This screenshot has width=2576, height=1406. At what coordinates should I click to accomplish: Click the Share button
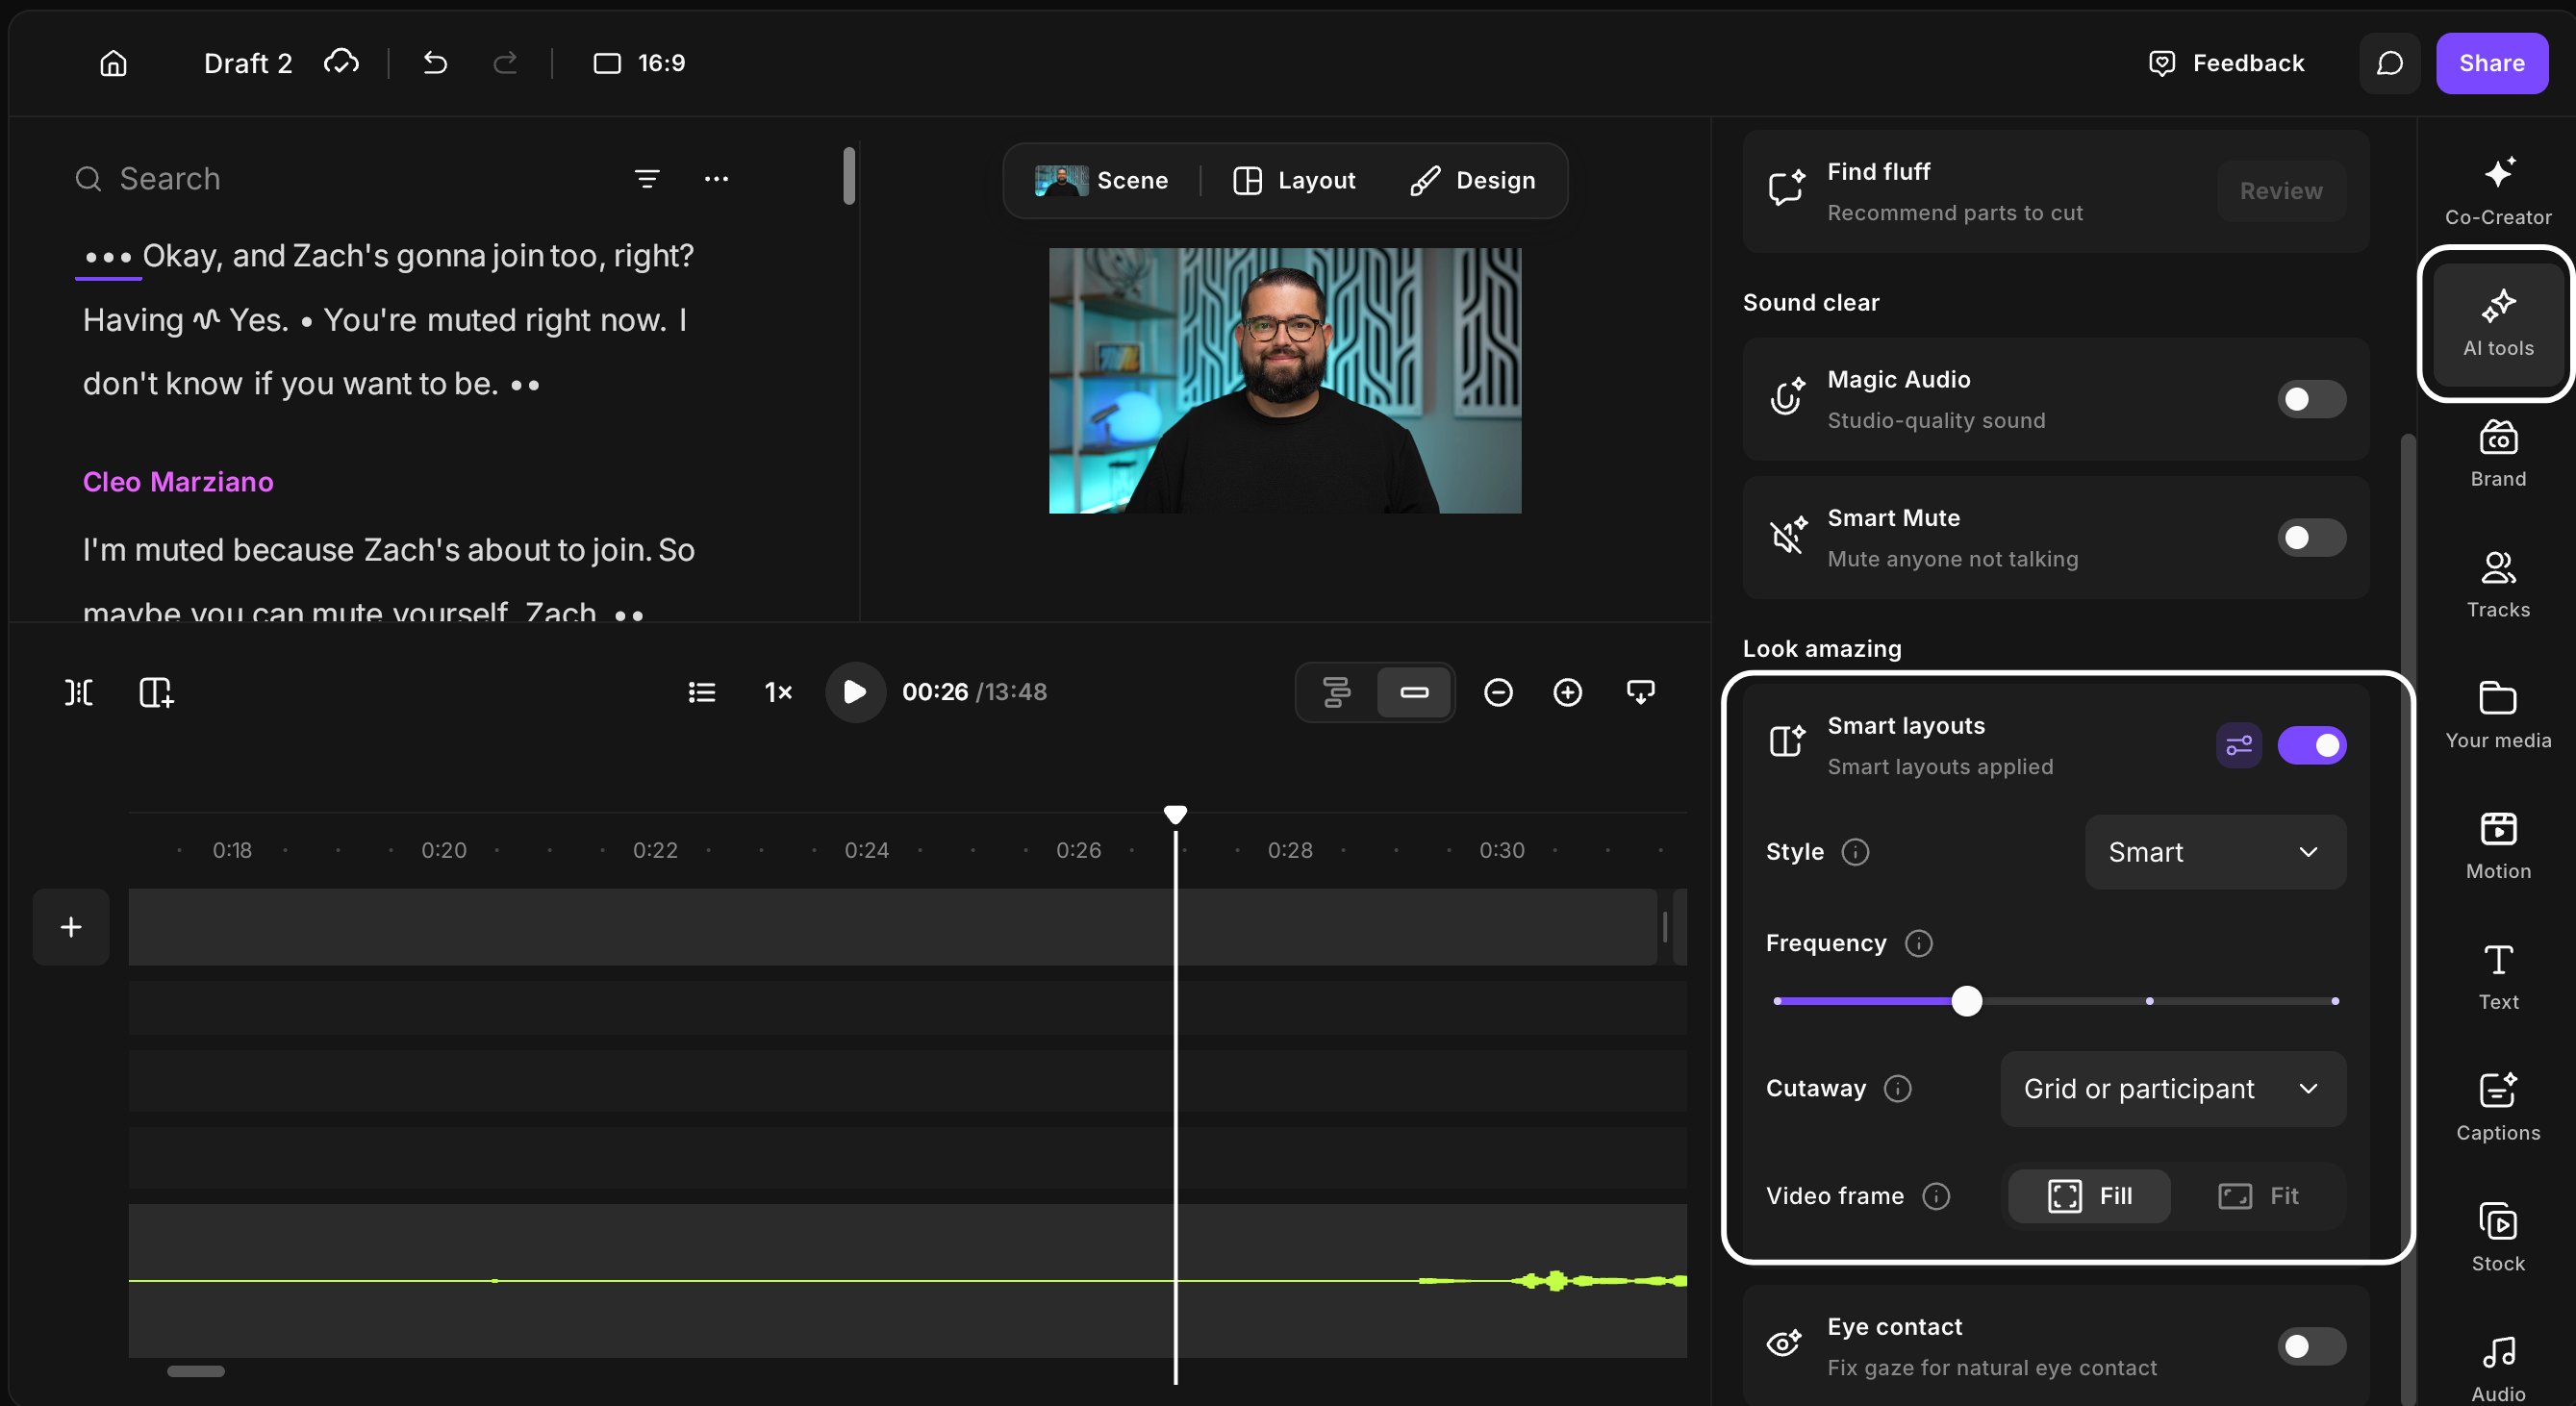coord(2491,63)
